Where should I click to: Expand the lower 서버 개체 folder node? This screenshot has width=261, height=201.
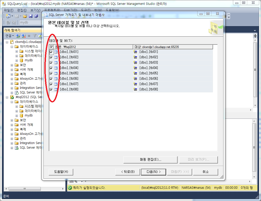pos(12,125)
